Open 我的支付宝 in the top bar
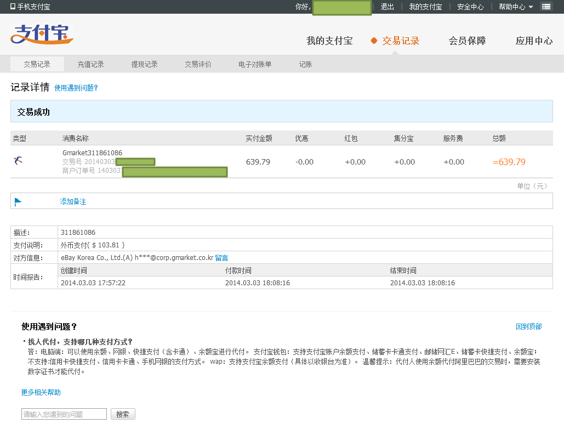Viewport: 564px width, 429px height. (x=425, y=7)
